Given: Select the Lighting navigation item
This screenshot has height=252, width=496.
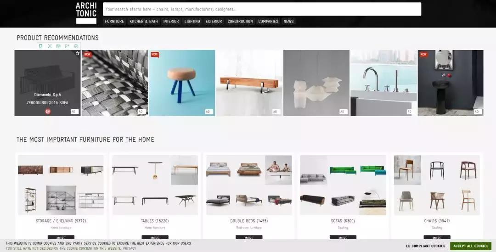Looking at the screenshot, I should click(x=192, y=21).
